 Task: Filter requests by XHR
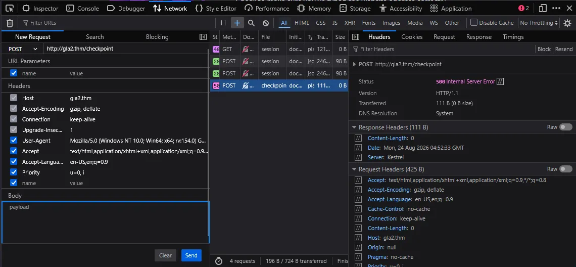pos(349,23)
